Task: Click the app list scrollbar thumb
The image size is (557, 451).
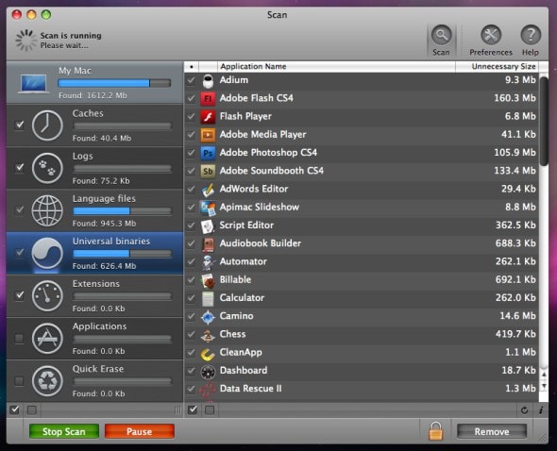Action: click(544, 121)
